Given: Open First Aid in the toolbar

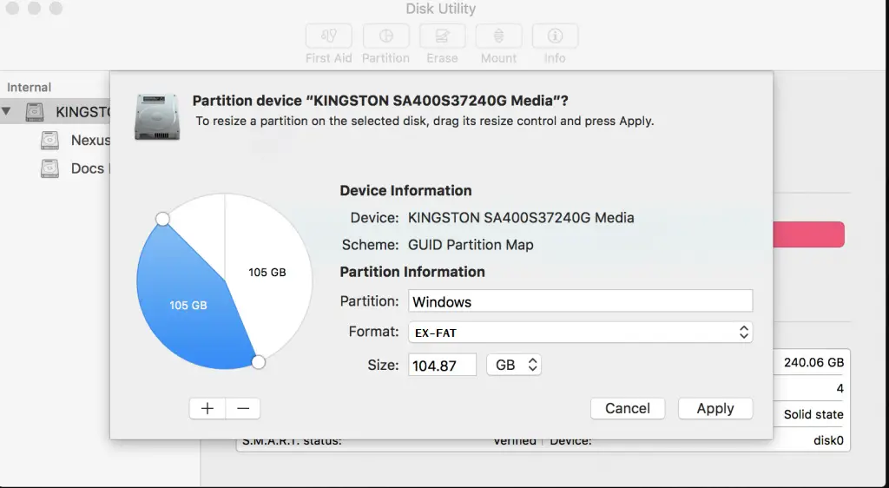Looking at the screenshot, I should (x=329, y=36).
